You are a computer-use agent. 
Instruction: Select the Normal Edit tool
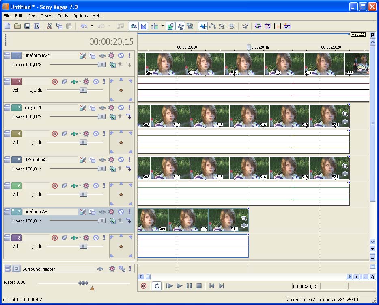tap(203, 26)
